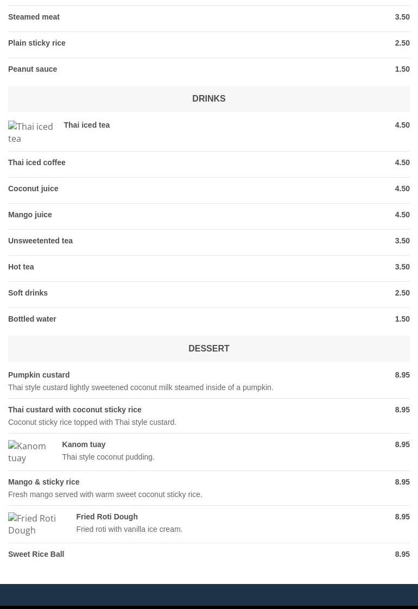418x609 pixels.
Task: Pick the Mango juice item
Action: [30, 215]
